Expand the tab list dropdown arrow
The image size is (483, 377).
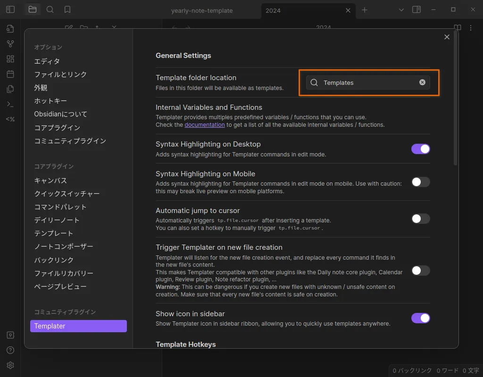click(401, 10)
